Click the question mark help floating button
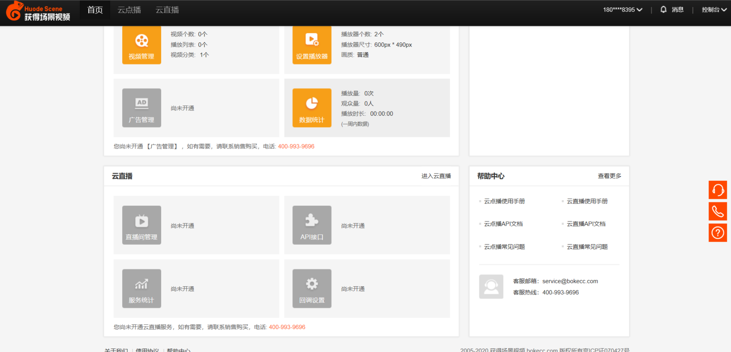The image size is (731, 352). [717, 233]
